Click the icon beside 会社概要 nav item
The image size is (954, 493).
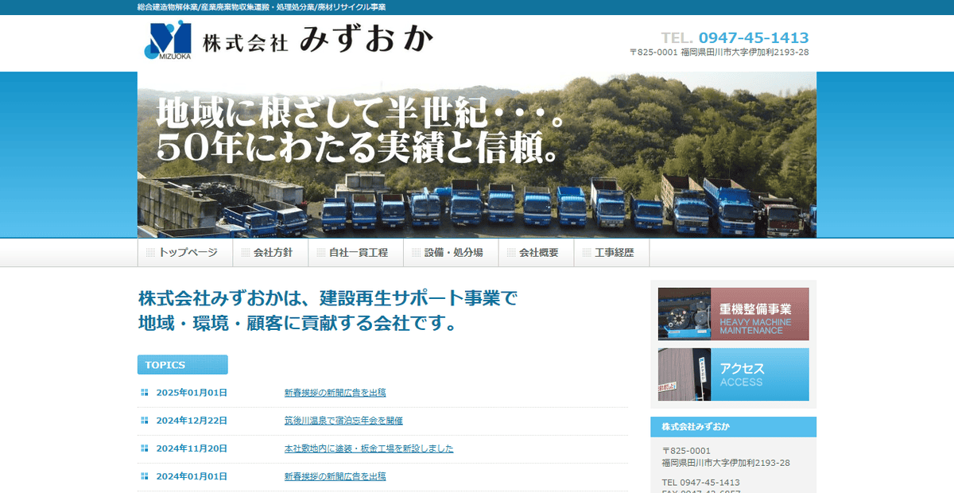click(x=510, y=251)
